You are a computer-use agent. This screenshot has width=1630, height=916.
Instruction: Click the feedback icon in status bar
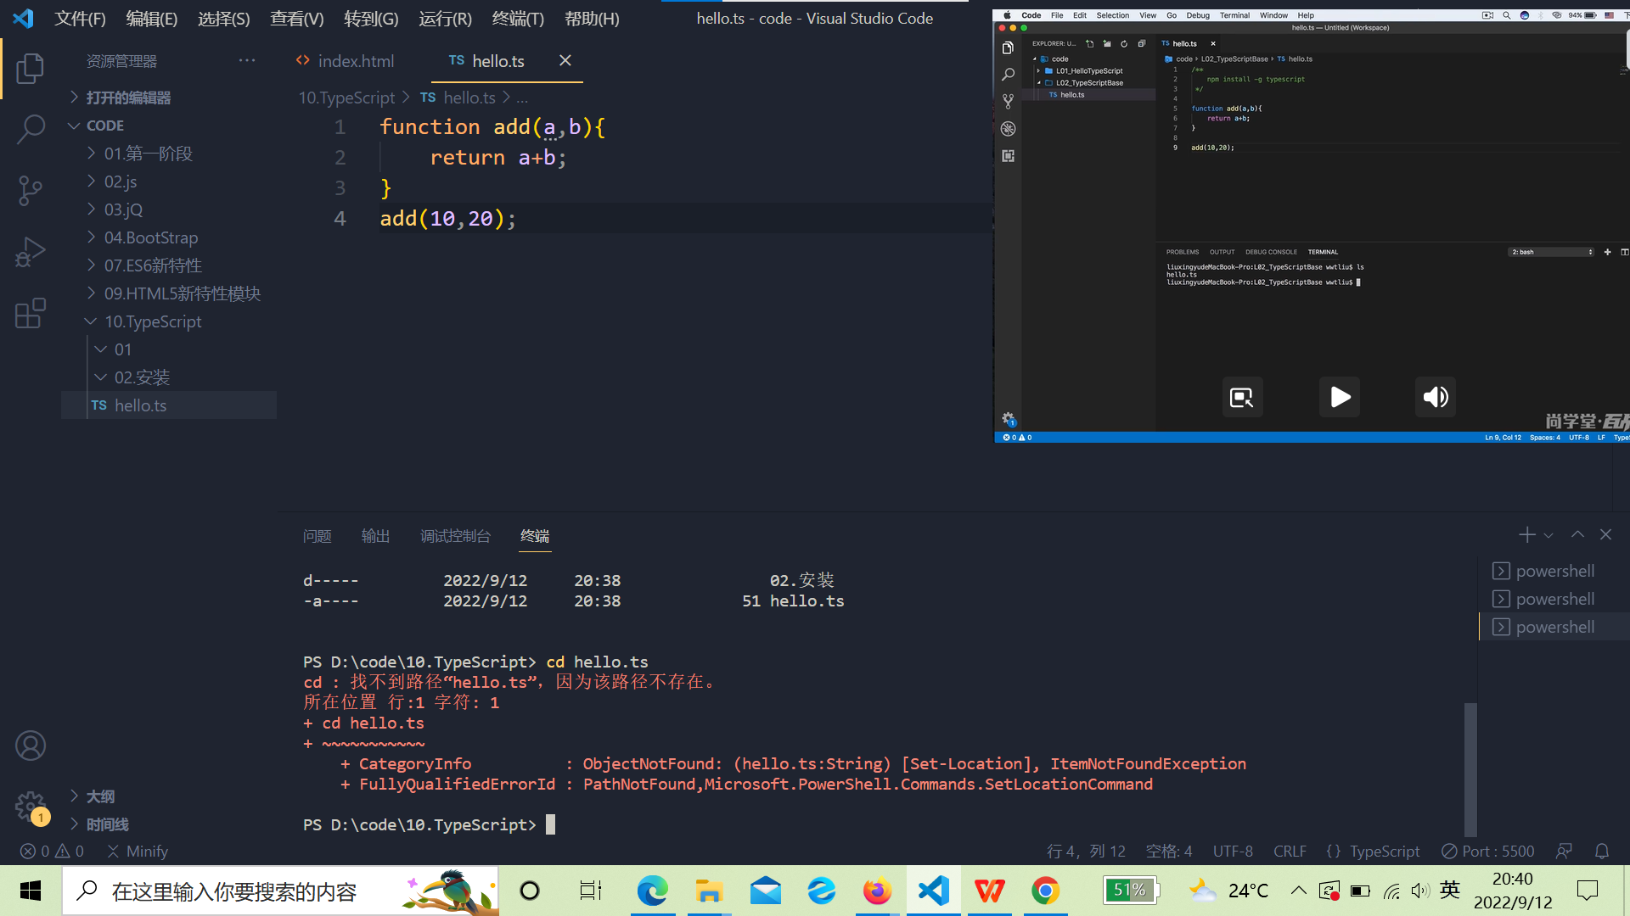click(x=1564, y=851)
